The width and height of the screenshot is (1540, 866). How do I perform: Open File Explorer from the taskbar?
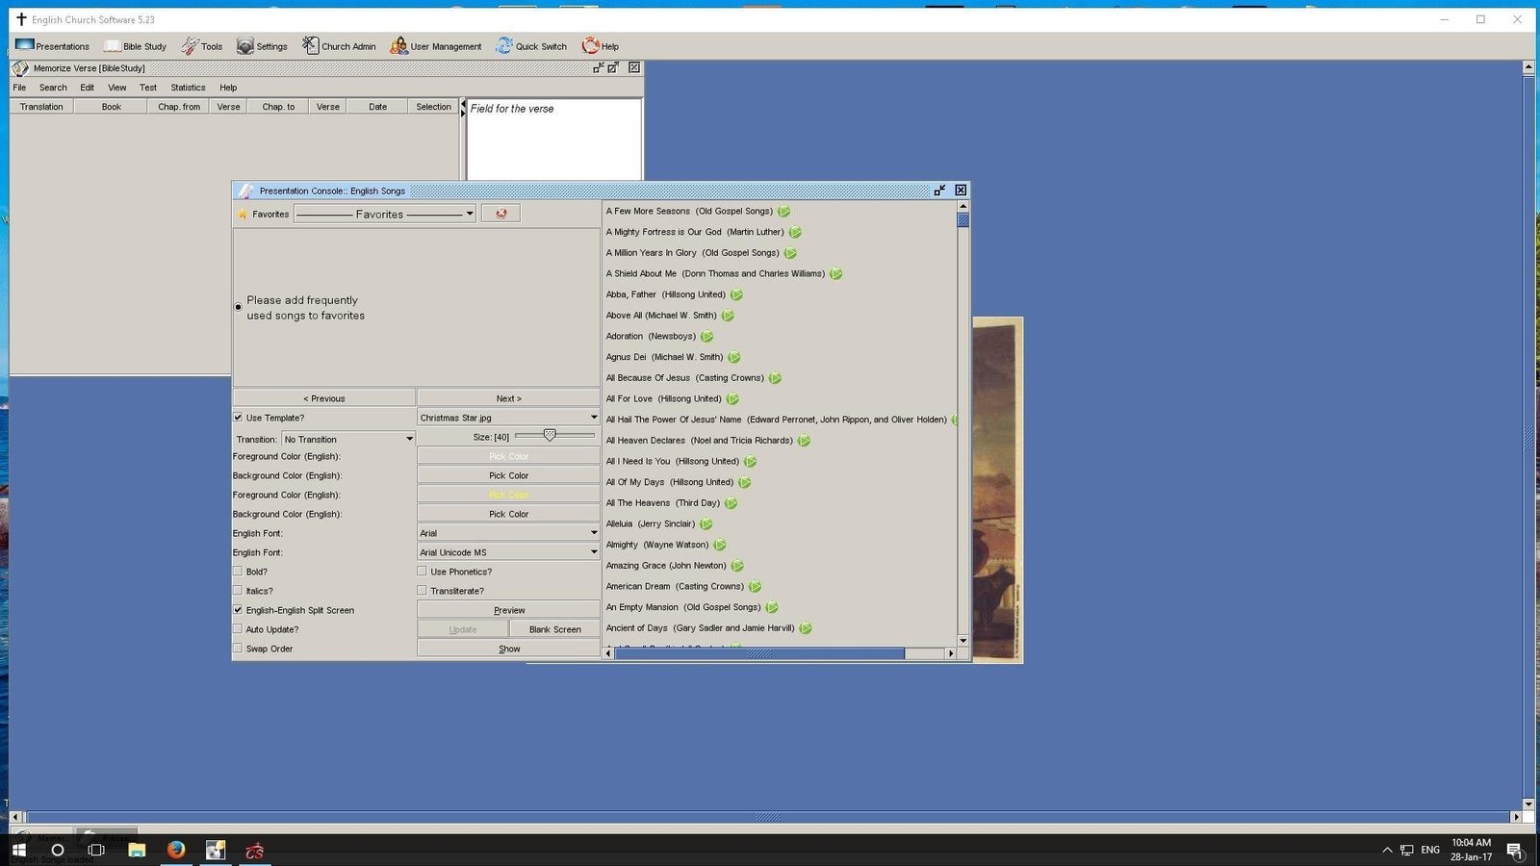point(137,850)
